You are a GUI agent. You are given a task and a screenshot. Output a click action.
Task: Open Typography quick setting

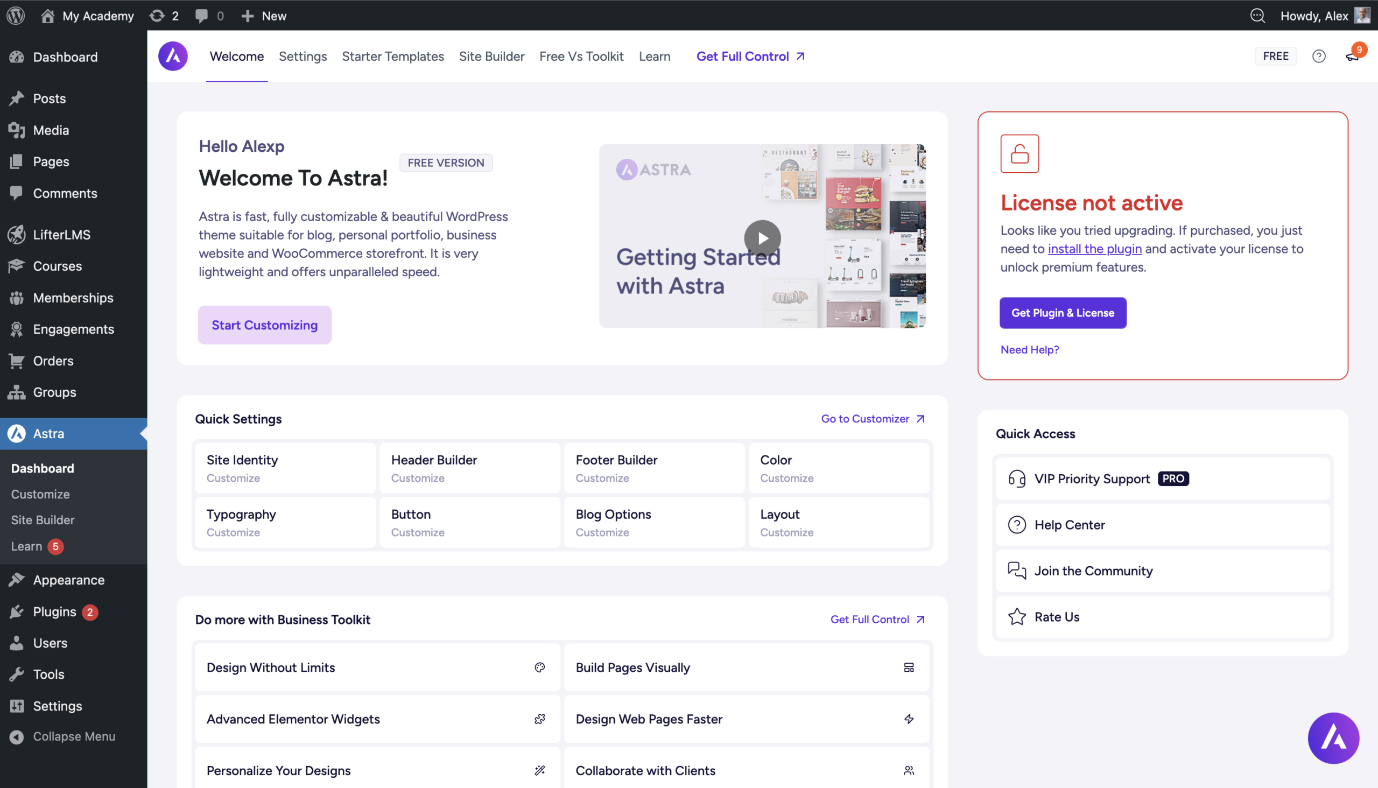coord(285,522)
